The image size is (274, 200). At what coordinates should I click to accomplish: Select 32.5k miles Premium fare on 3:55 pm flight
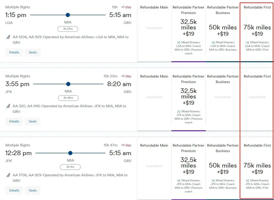[189, 97]
